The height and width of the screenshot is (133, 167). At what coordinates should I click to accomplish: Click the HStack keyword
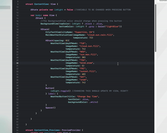(49, 40)
